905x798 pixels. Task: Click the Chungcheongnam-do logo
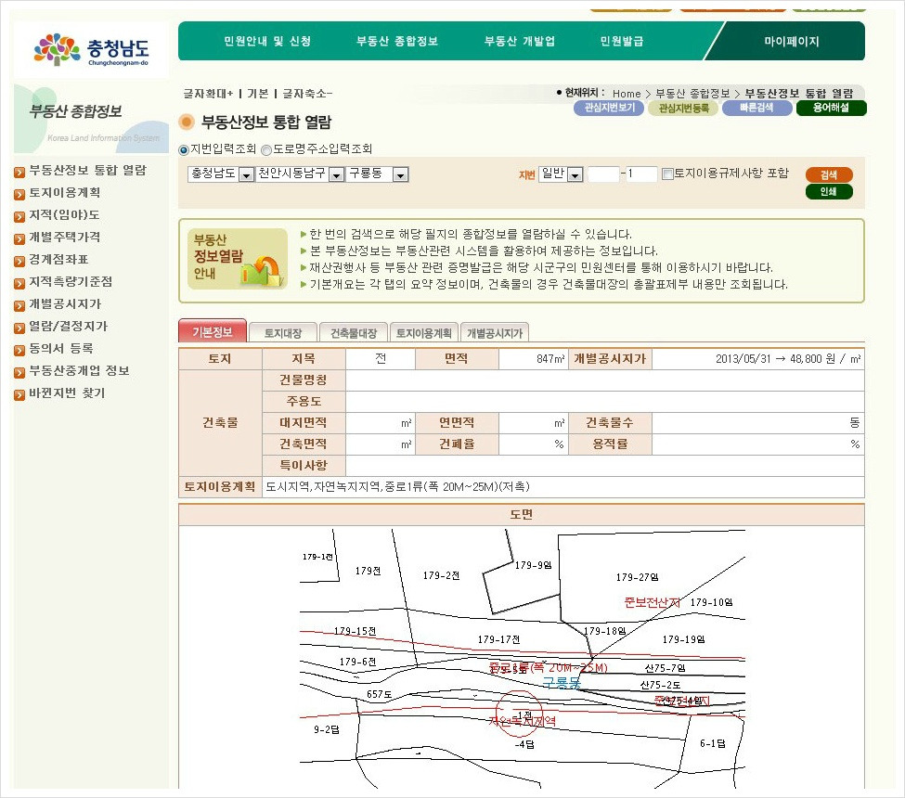[91, 49]
